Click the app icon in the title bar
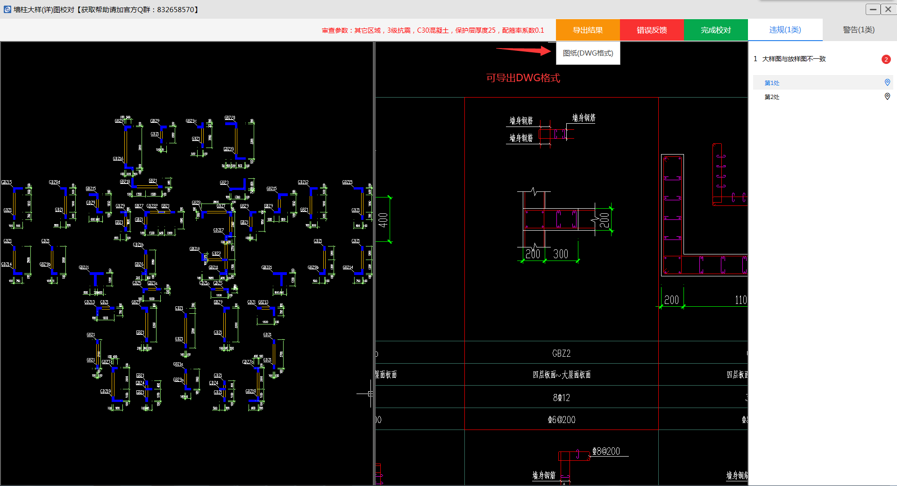Viewport: 897px width, 486px height. click(7, 9)
